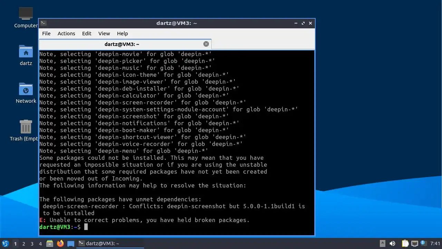Open the Help menu in terminal
Screen dimensions: 442x249
point(122,34)
